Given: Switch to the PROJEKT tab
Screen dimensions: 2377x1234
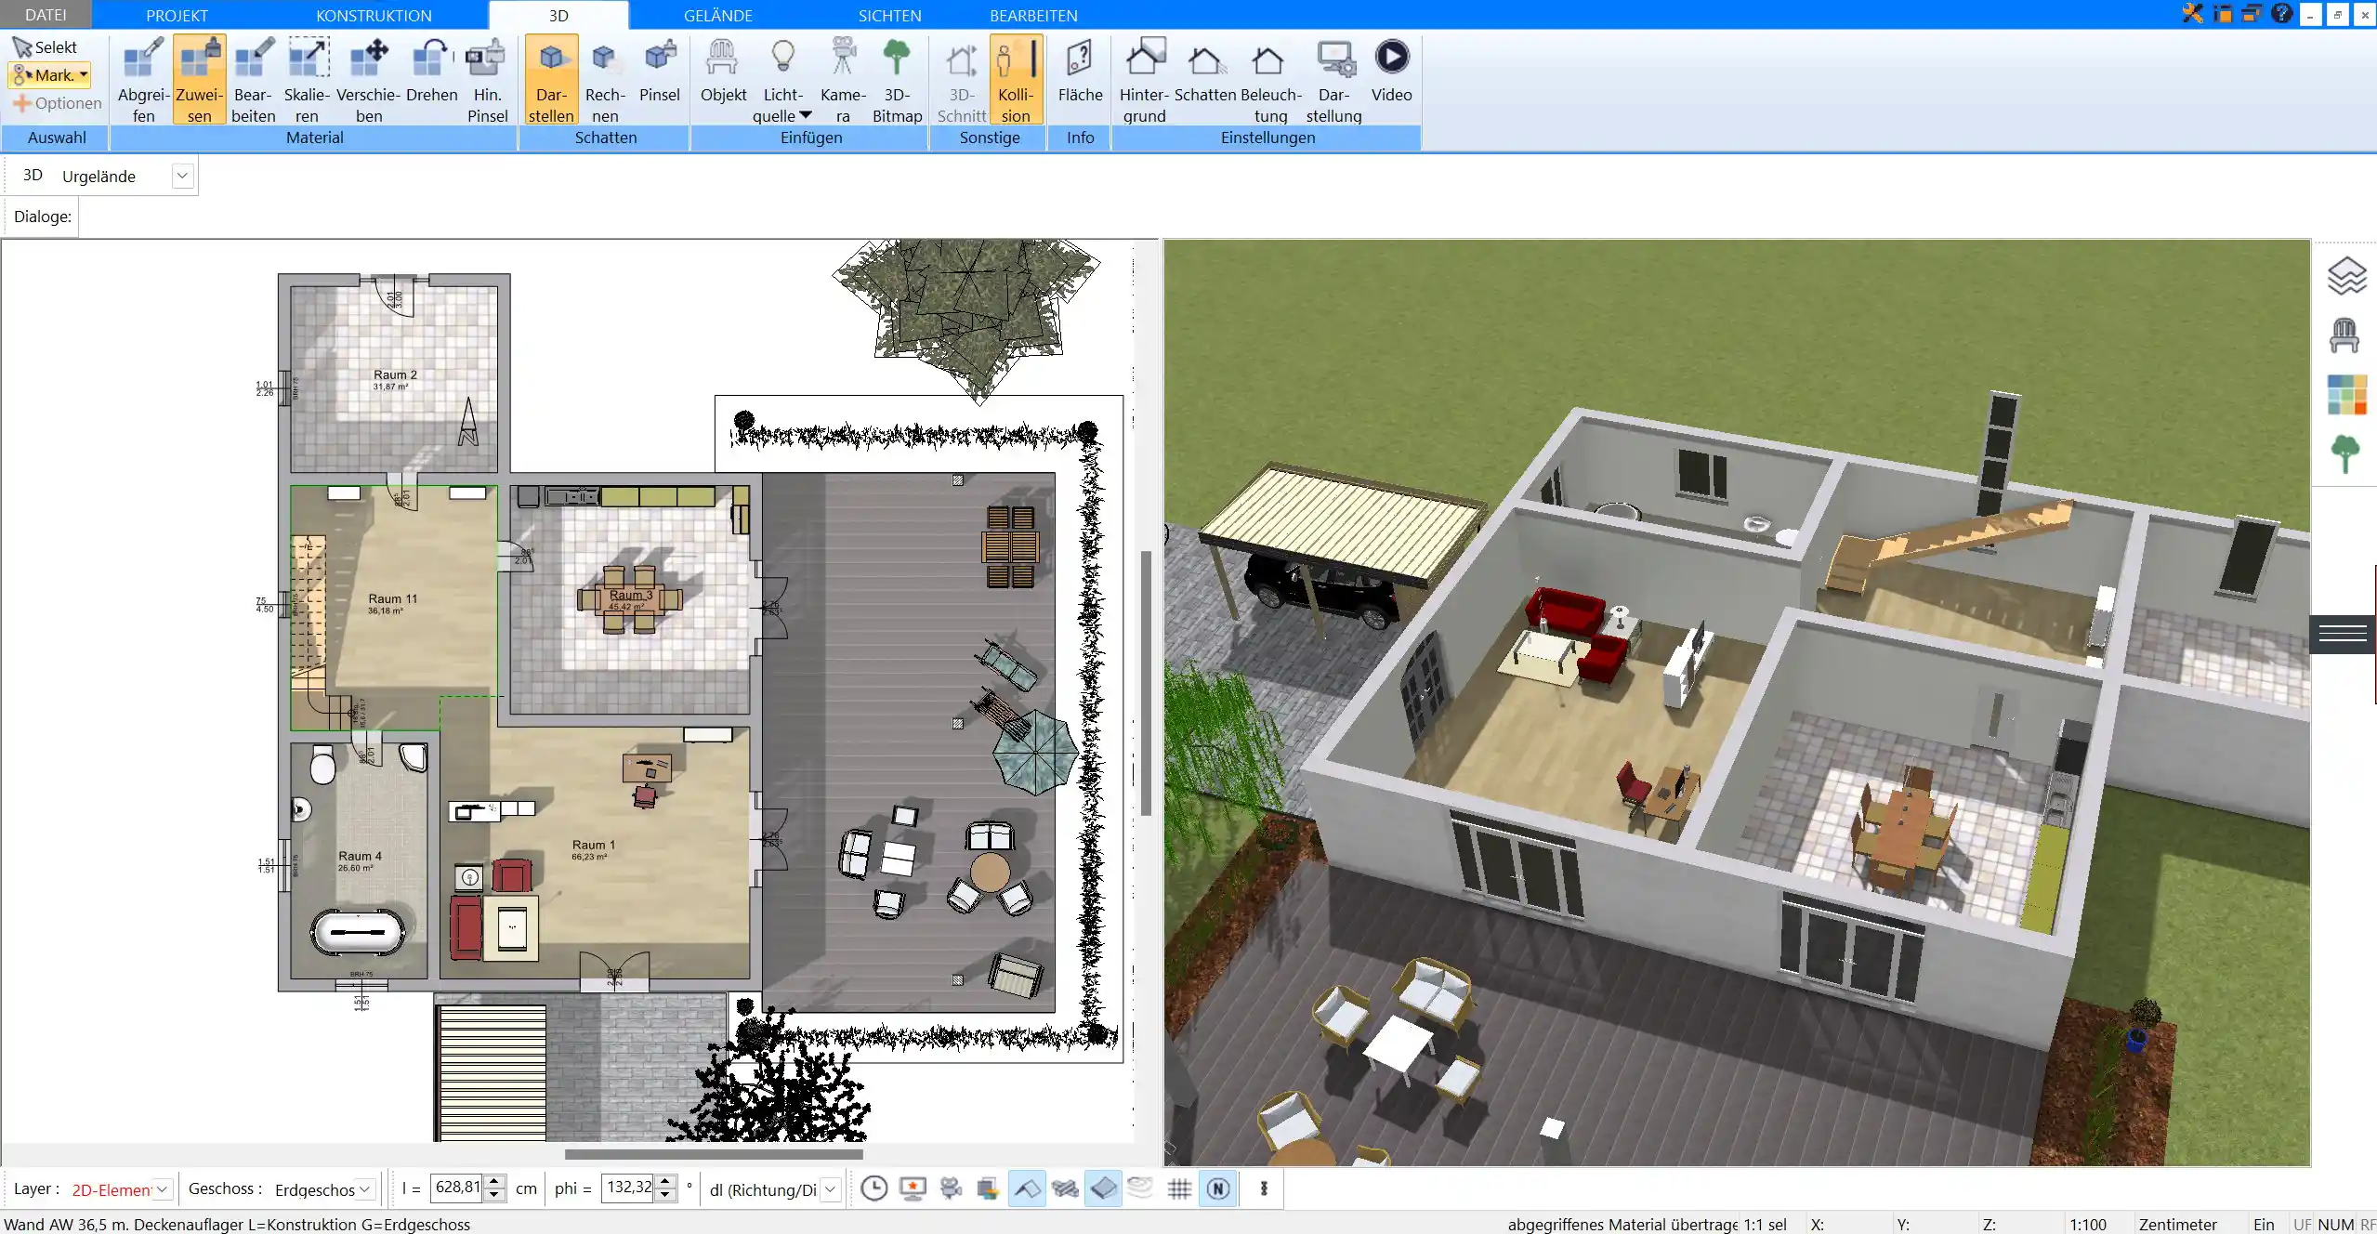Looking at the screenshot, I should 177,15.
